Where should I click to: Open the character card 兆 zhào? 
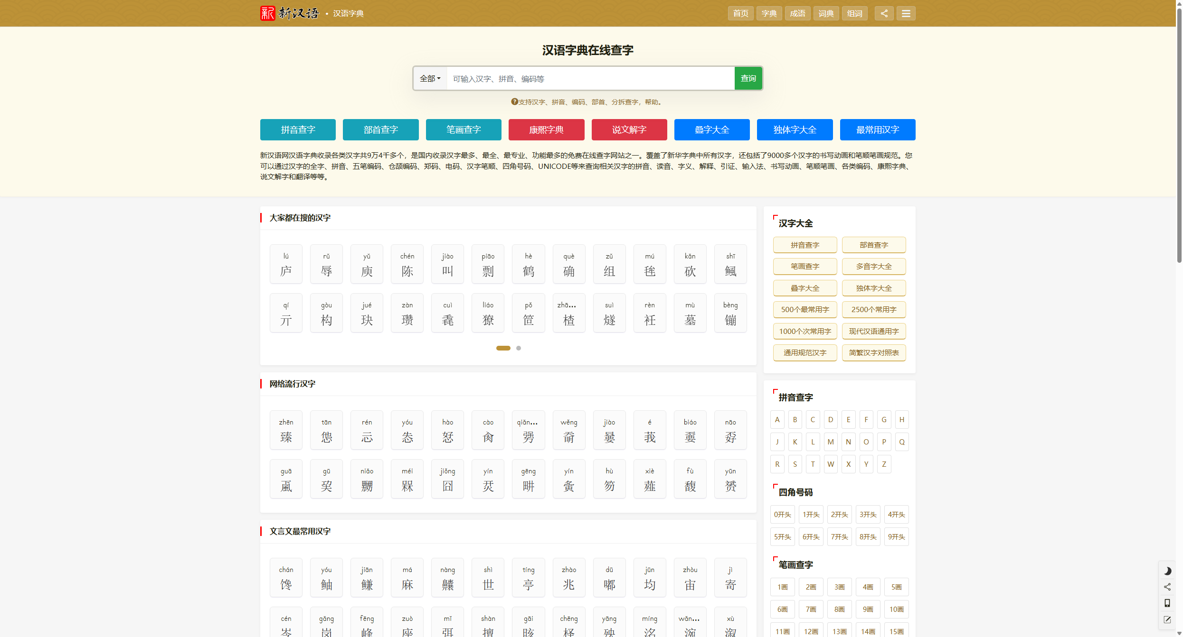(569, 578)
